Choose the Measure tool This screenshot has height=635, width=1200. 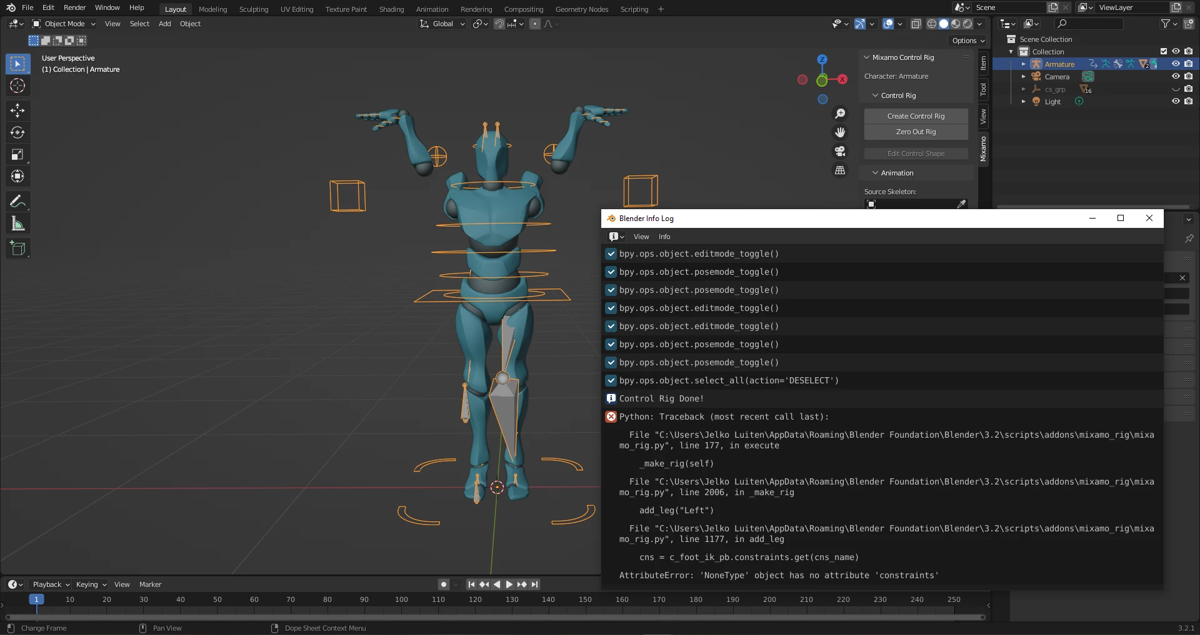pos(17,224)
